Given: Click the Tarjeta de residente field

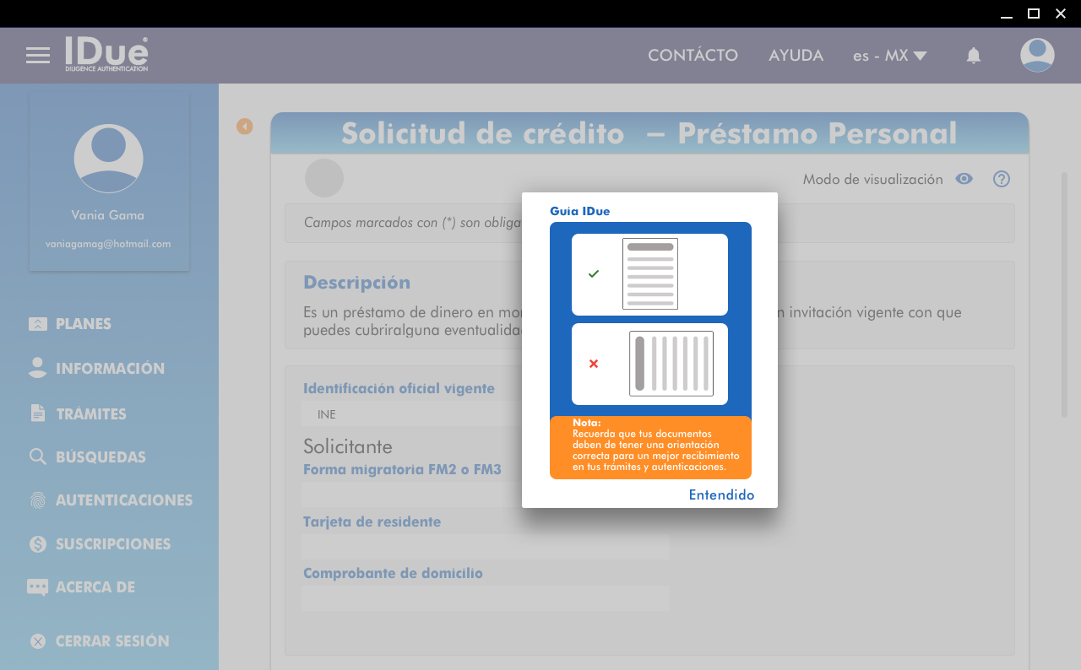Looking at the screenshot, I should pos(486,547).
